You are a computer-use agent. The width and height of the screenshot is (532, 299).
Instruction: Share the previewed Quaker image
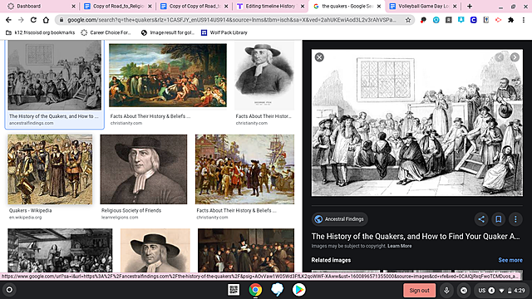point(481,219)
